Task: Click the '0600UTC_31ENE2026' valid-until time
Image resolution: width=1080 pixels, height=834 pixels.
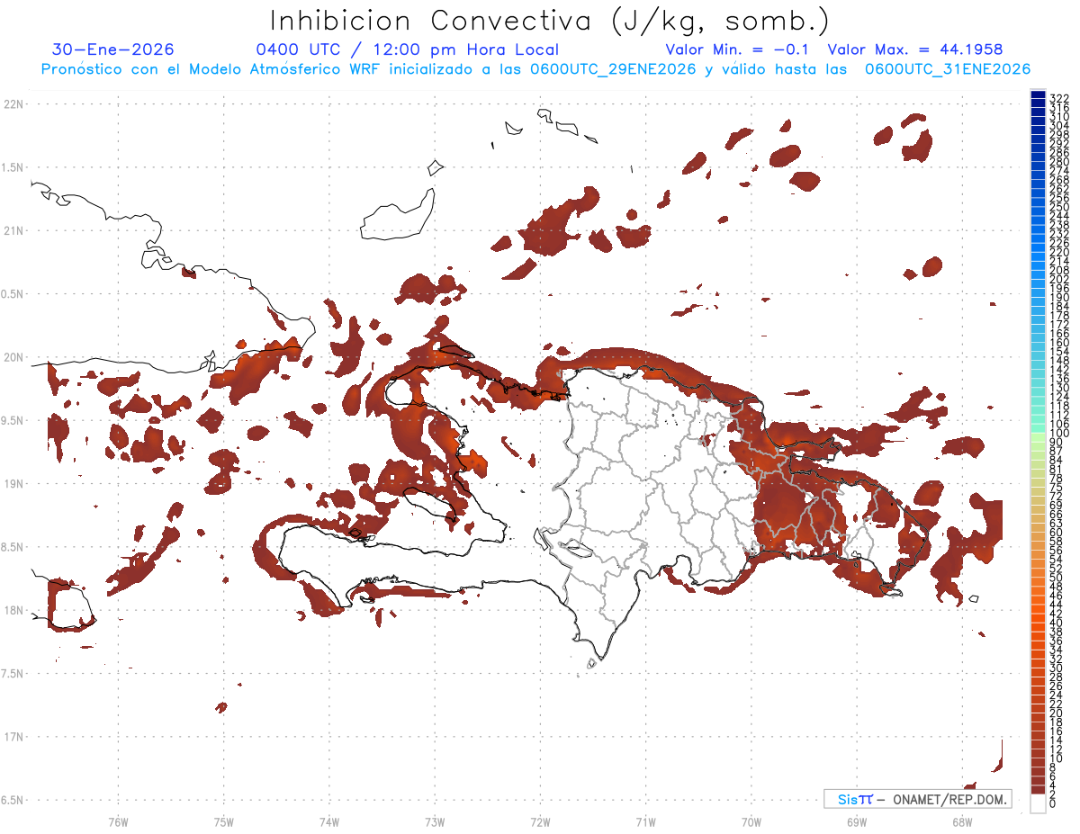Action: [x=948, y=69]
